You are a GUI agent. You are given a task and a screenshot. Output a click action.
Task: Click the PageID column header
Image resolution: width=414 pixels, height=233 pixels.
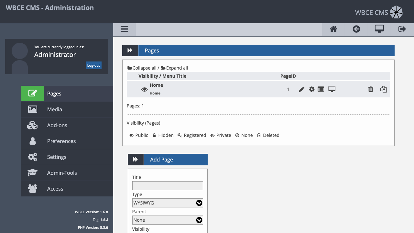tap(288, 76)
